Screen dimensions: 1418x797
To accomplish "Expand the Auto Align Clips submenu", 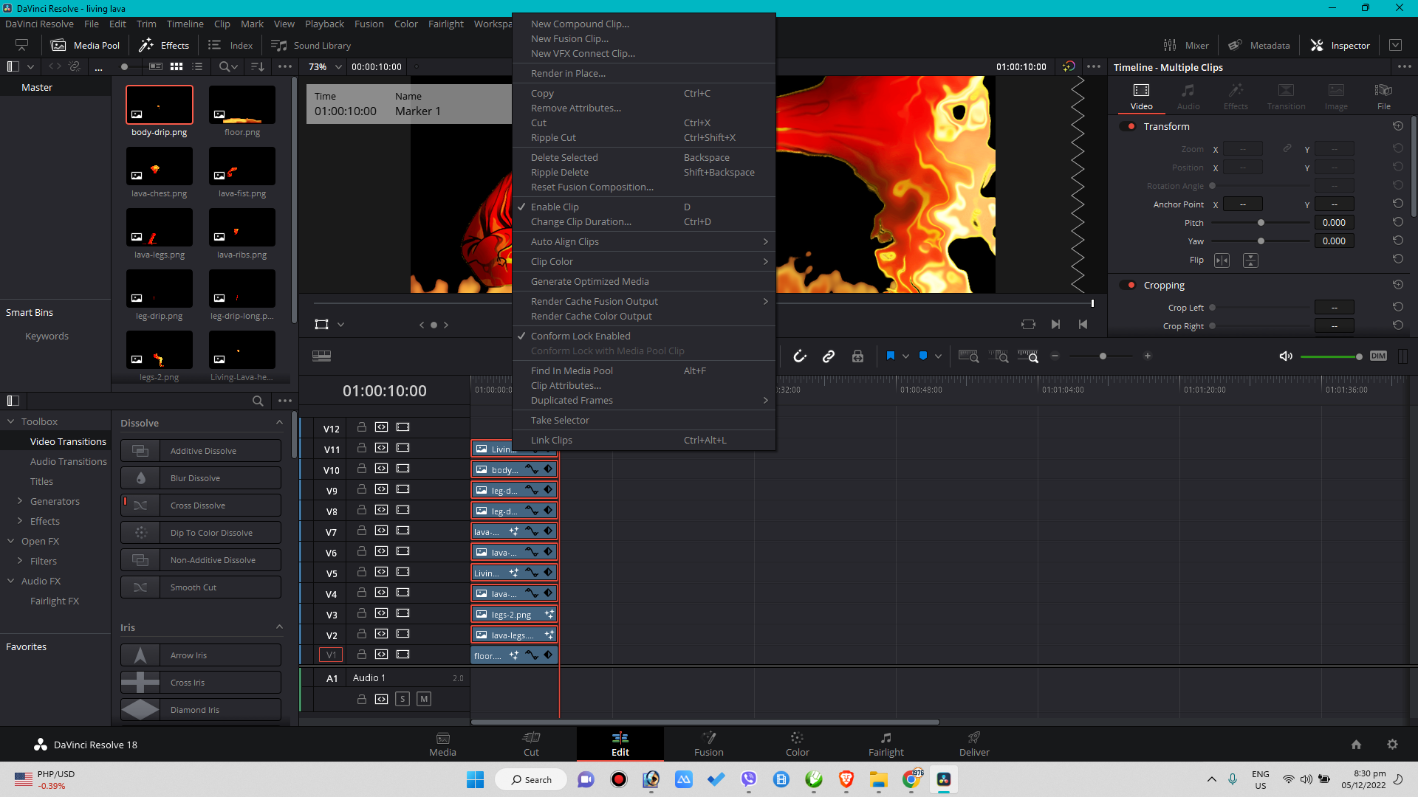I will coord(644,241).
